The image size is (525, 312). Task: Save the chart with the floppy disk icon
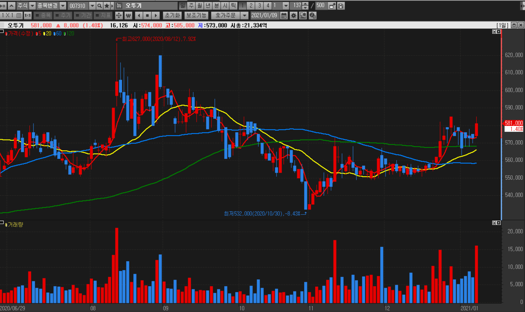341,6
